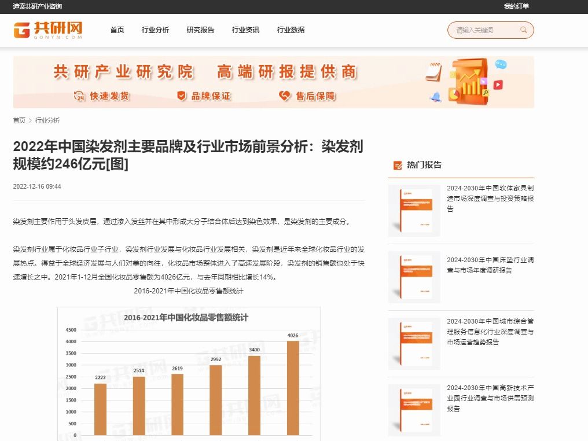Open the 行业资讯 nav menu item

click(x=245, y=30)
